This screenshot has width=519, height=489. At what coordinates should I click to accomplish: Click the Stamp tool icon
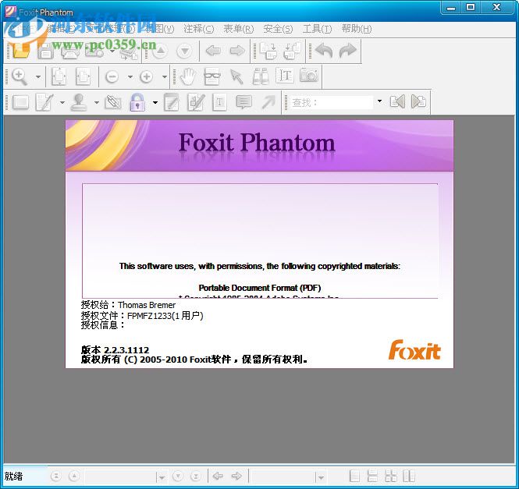pyautogui.click(x=79, y=102)
